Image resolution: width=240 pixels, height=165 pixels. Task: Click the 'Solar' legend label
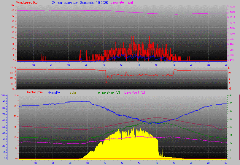[x=73, y=92]
